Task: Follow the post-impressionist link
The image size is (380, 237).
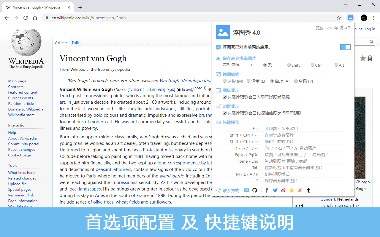Action: (91, 96)
